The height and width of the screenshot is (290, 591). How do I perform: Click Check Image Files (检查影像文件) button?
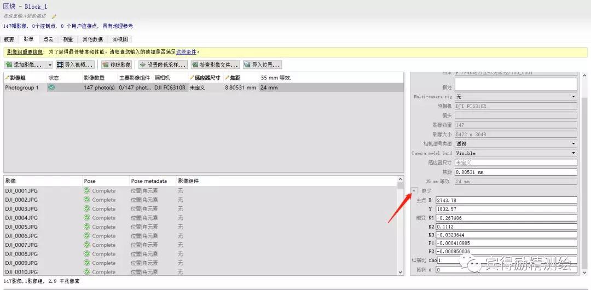click(x=215, y=65)
